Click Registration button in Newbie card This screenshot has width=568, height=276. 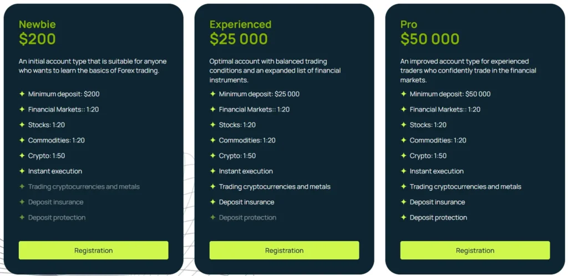click(93, 251)
